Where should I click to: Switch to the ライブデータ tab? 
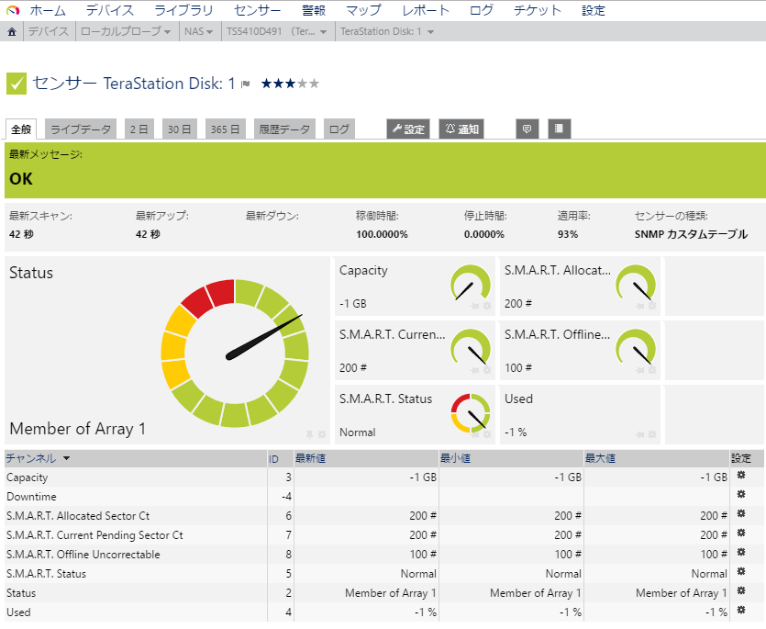tap(81, 129)
